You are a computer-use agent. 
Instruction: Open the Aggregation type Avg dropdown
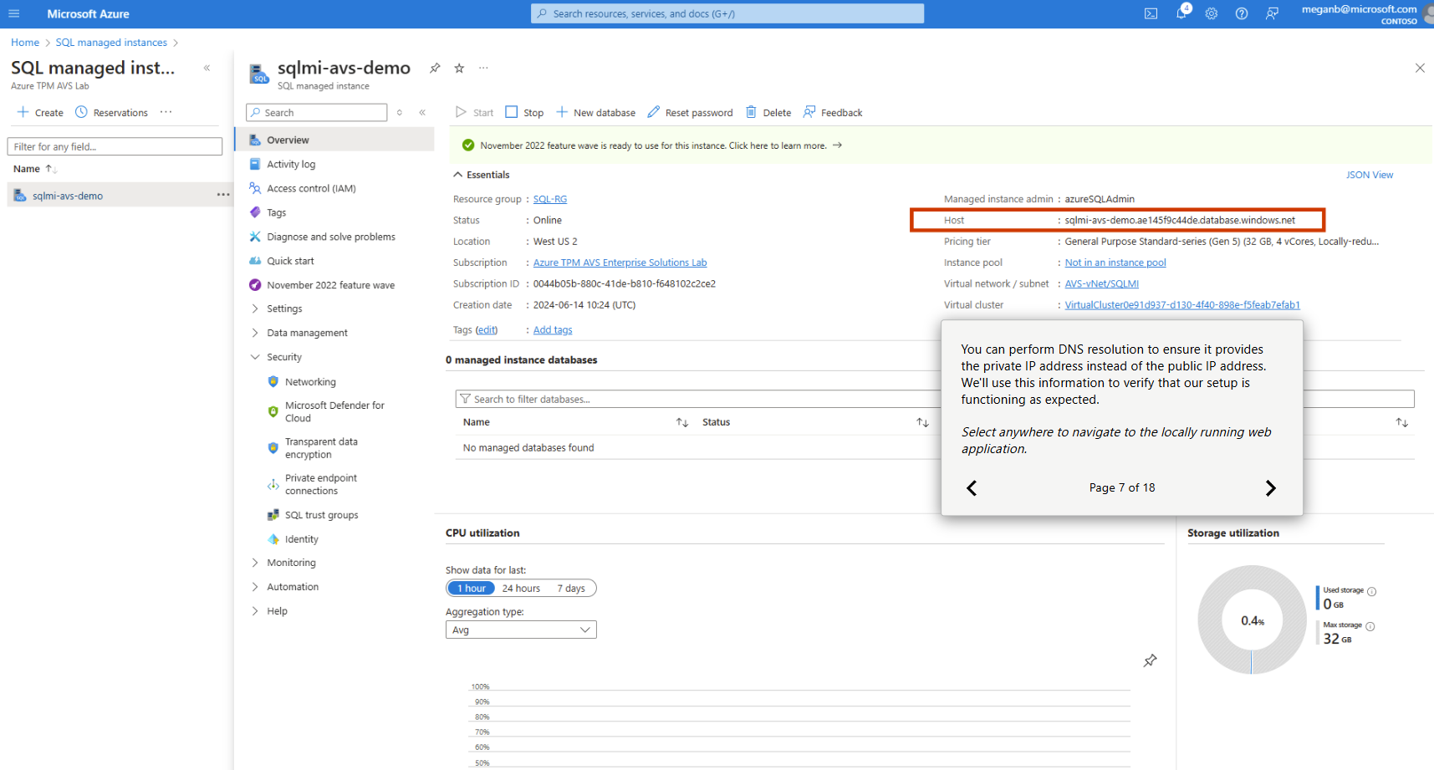coord(521,630)
